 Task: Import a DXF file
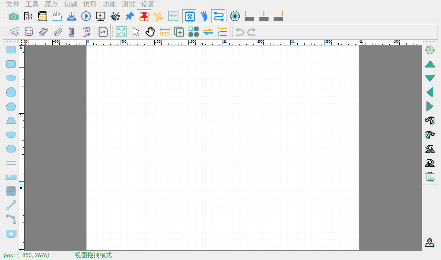click(103, 32)
